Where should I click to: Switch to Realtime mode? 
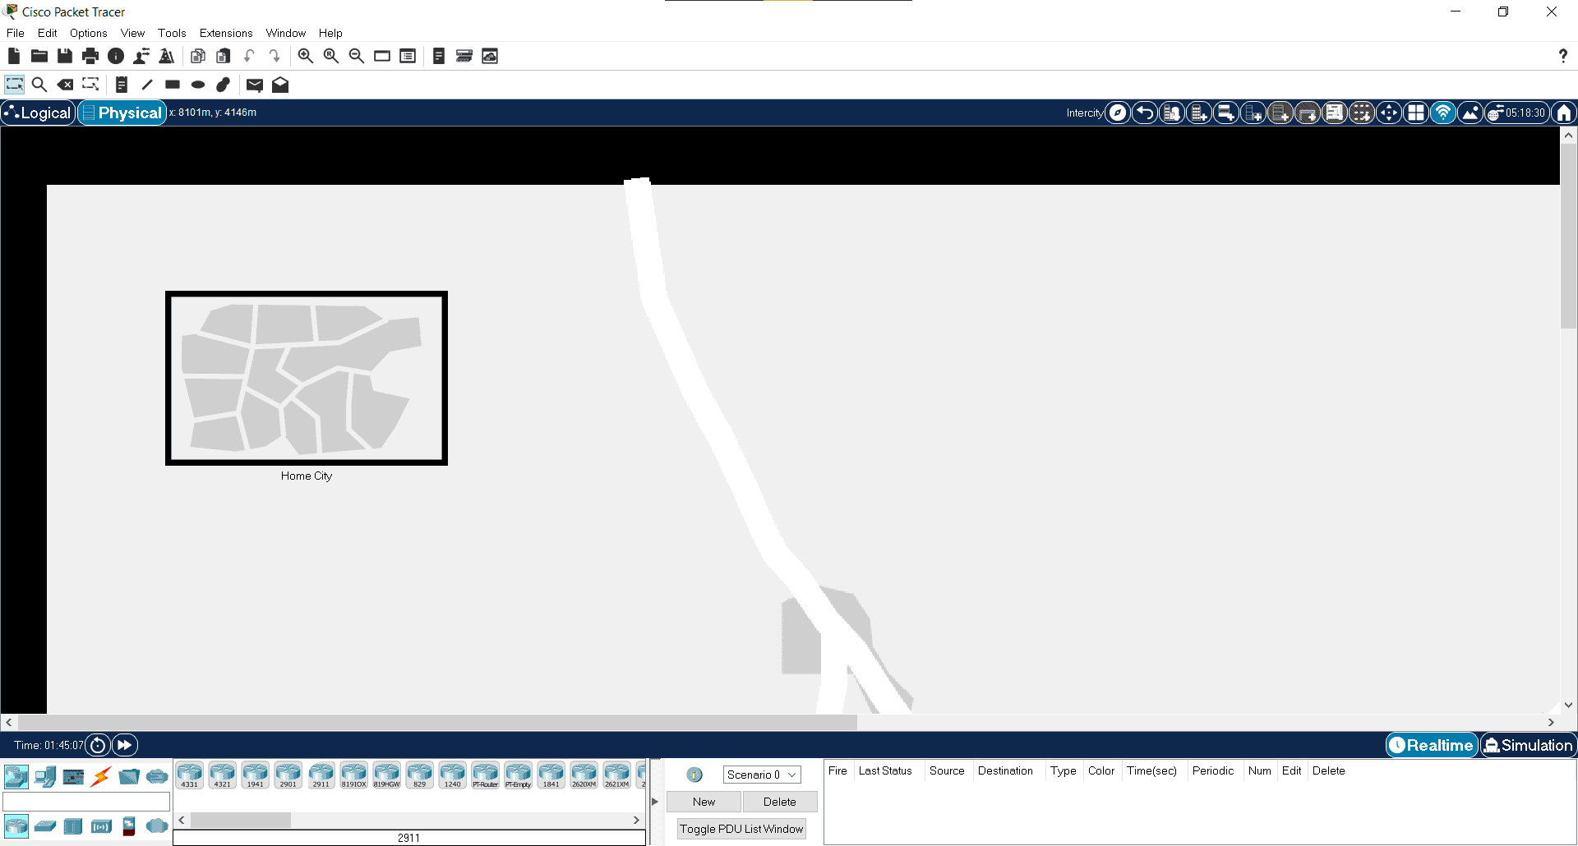click(x=1432, y=745)
